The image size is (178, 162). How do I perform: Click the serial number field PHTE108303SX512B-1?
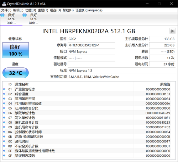[91, 45]
